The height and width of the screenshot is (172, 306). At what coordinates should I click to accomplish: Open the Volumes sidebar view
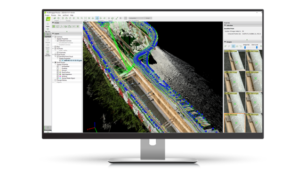(x=48, y=41)
